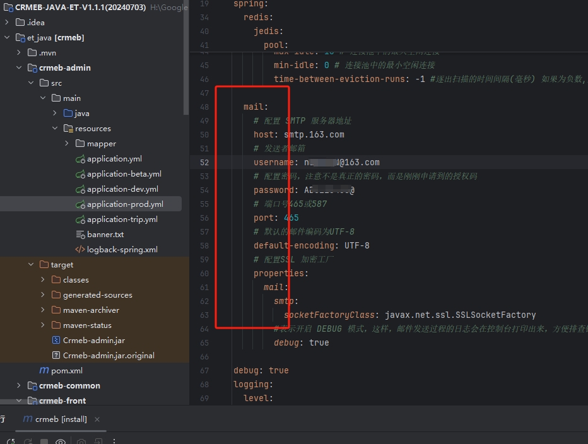Collapse the resources folder chevron
Viewport: 588px width, 444px height.
(x=55, y=129)
